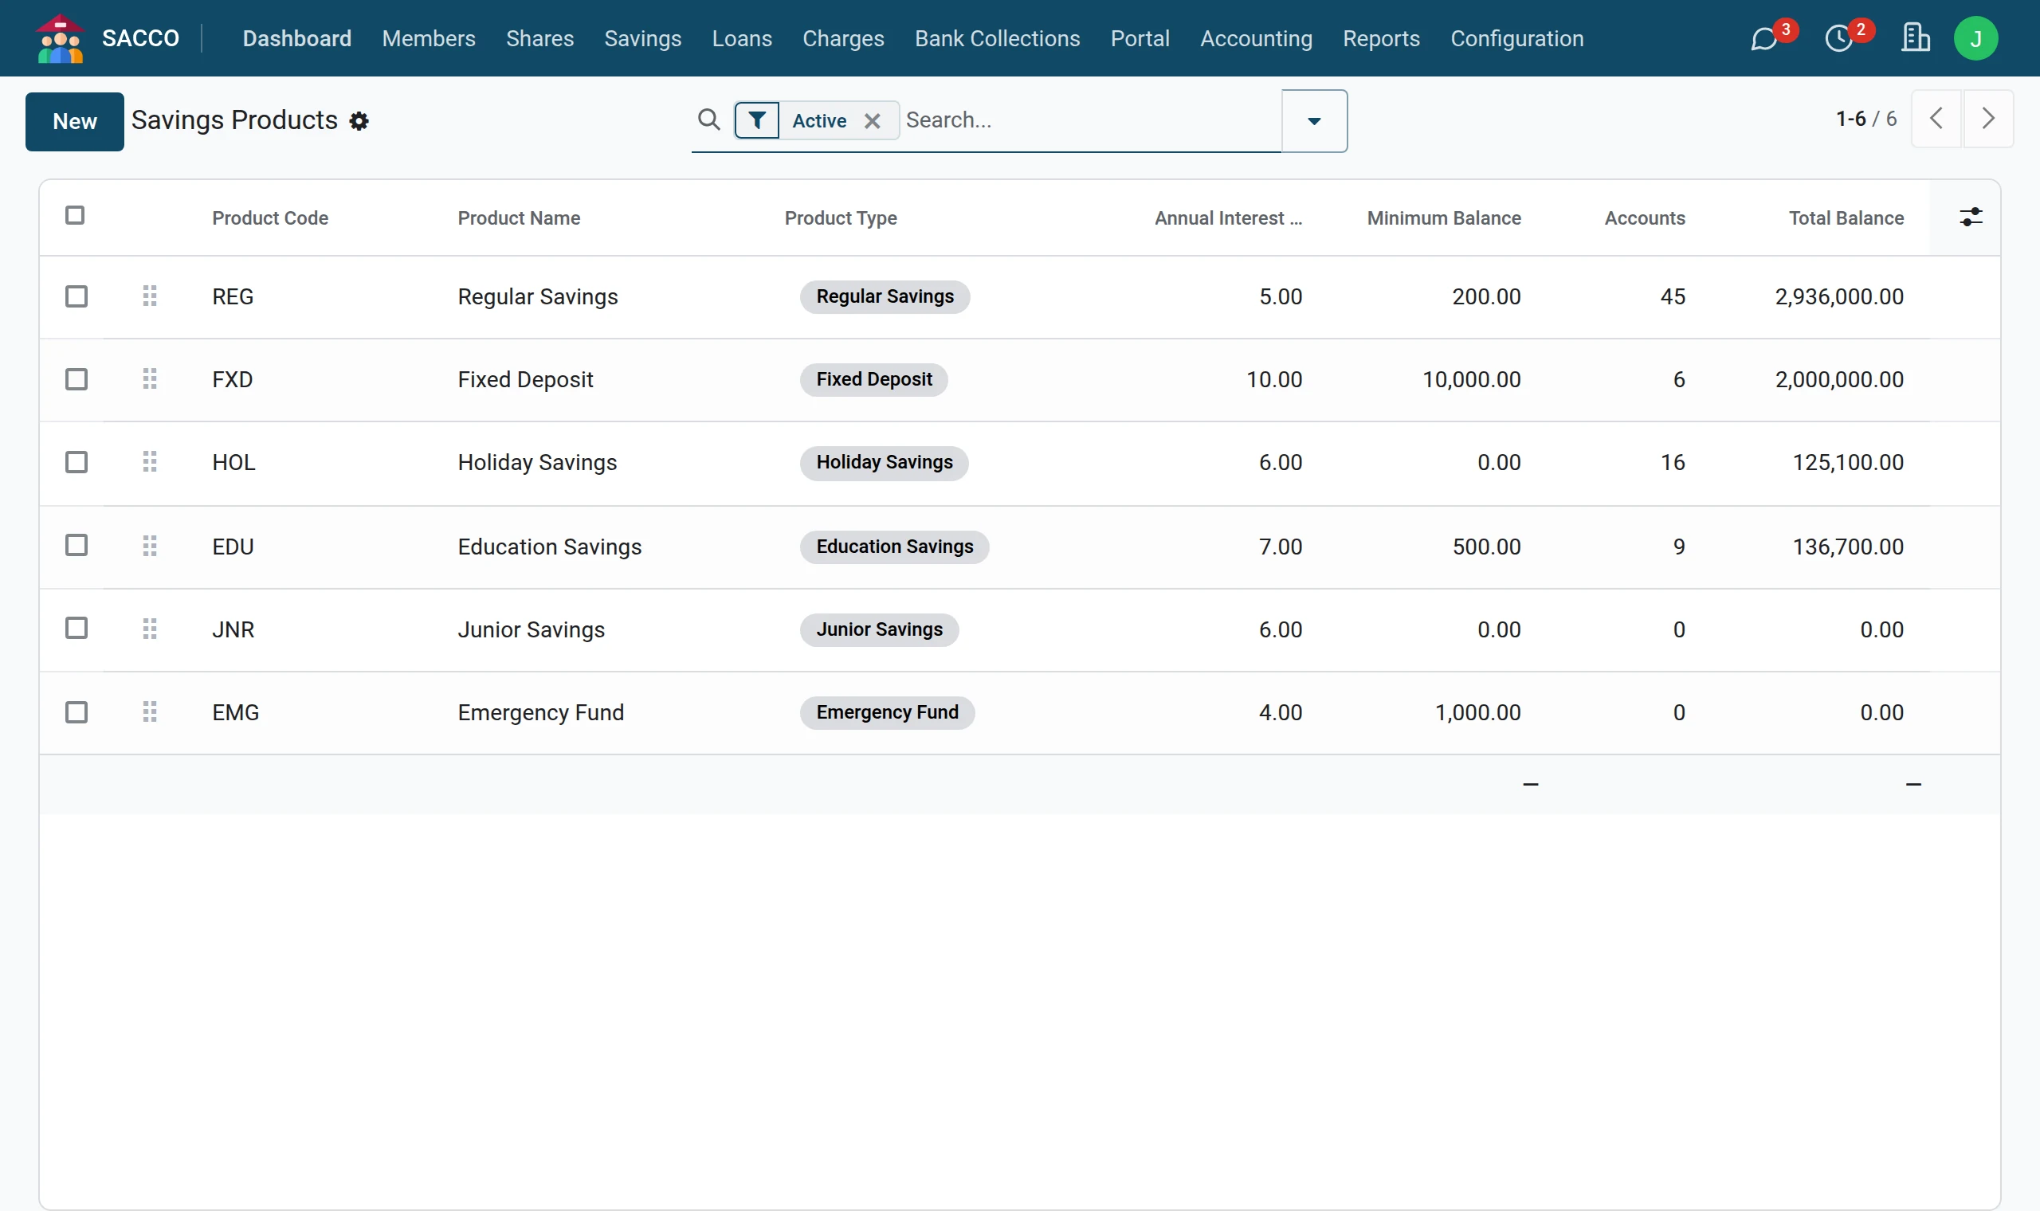Expand the search options dropdown arrow
Screen dimensions: 2040x1211
(x=1314, y=122)
